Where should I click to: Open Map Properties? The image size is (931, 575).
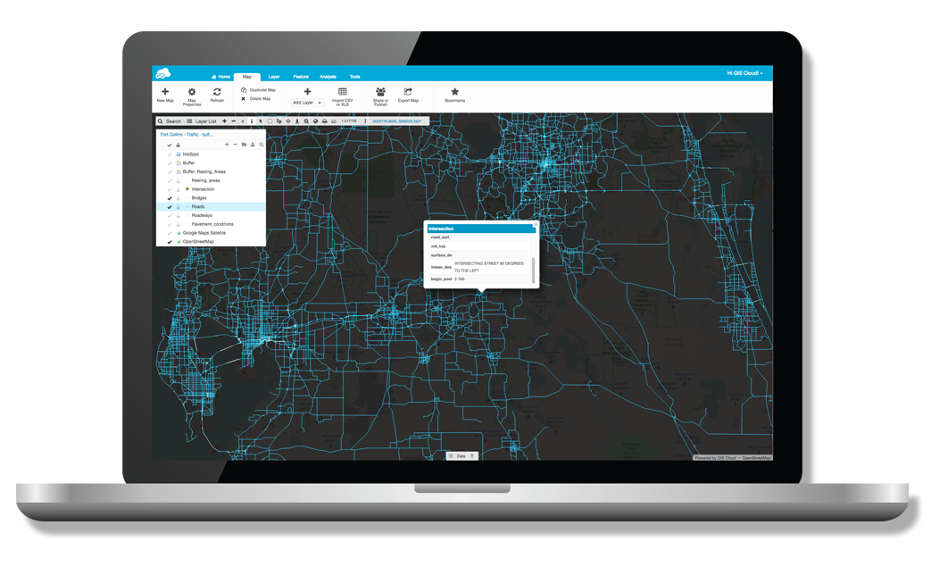[x=192, y=94]
